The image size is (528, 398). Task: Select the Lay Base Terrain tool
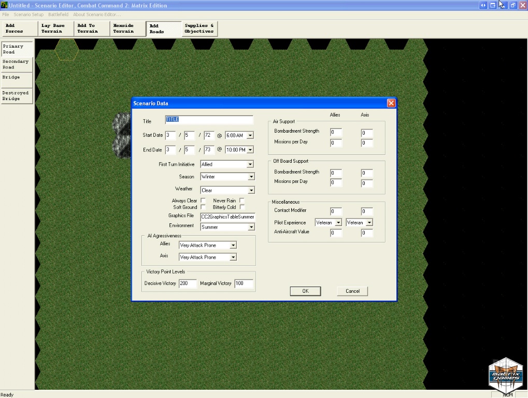click(x=55, y=29)
